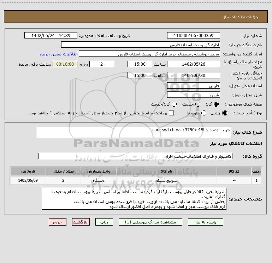
Task: Click the نام کالا column header
Action: click(x=166, y=171)
